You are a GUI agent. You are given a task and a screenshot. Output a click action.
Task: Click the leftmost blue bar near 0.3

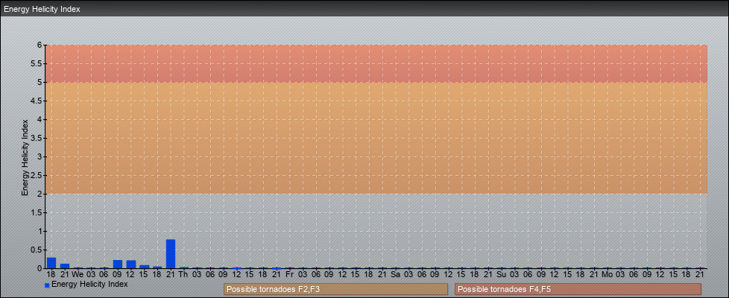coord(51,263)
